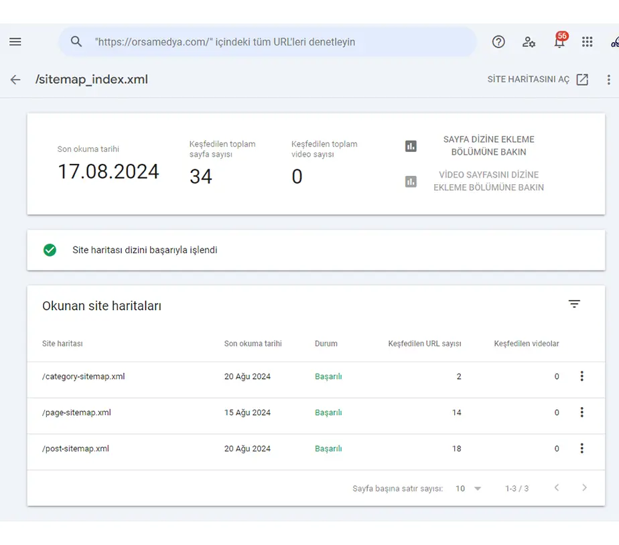Click the Site haritası column header
This screenshot has height=545, width=619.
click(62, 343)
